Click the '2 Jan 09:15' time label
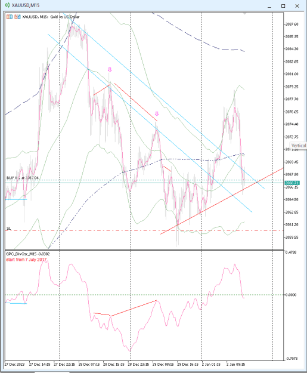Viewport: 307px width, 373px height. coord(236,365)
